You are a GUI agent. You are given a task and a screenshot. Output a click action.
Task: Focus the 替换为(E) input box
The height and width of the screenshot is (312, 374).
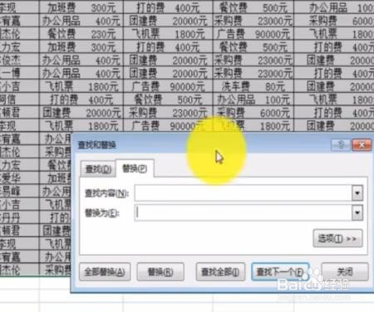tap(243, 212)
